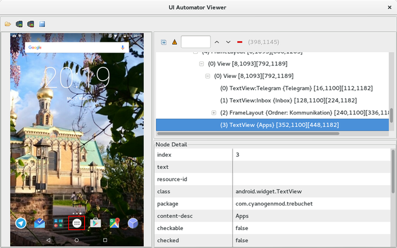
Task: Tap the blue cube icon in the dock
Action: [133, 223]
